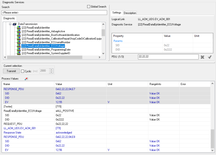Click service icon beside ReadDataByIdentifier_BootSoftwareIdentification
This screenshot has height=155, width=216.
(x=19, y=35)
